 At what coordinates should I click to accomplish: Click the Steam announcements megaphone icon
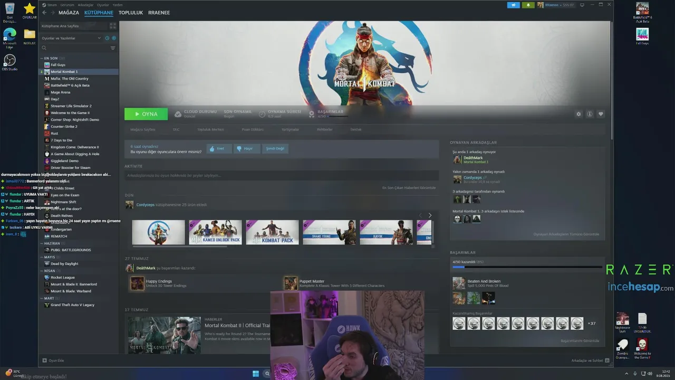(x=513, y=5)
